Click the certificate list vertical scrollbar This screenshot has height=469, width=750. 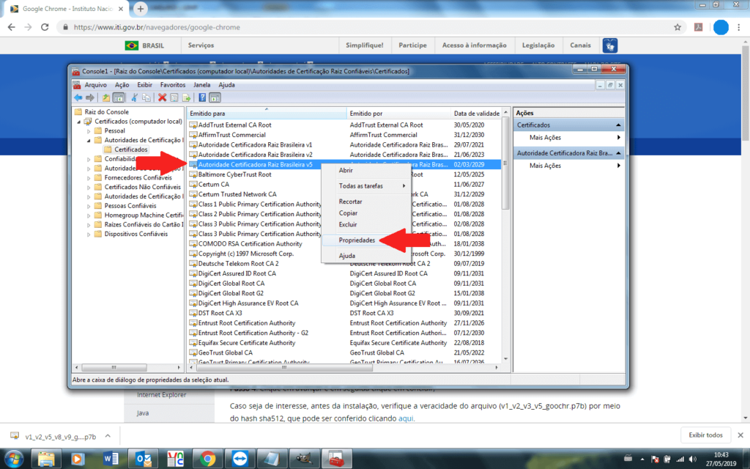(505, 163)
